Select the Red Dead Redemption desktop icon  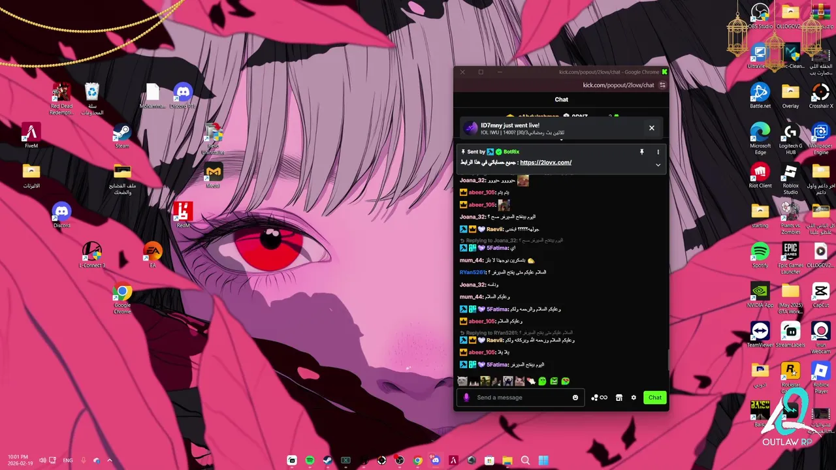pyautogui.click(x=61, y=99)
